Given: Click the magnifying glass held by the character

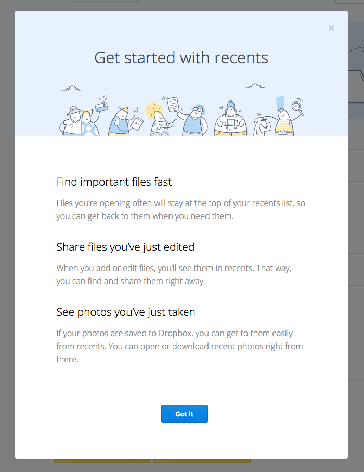Looking at the screenshot, I should click(296, 106).
